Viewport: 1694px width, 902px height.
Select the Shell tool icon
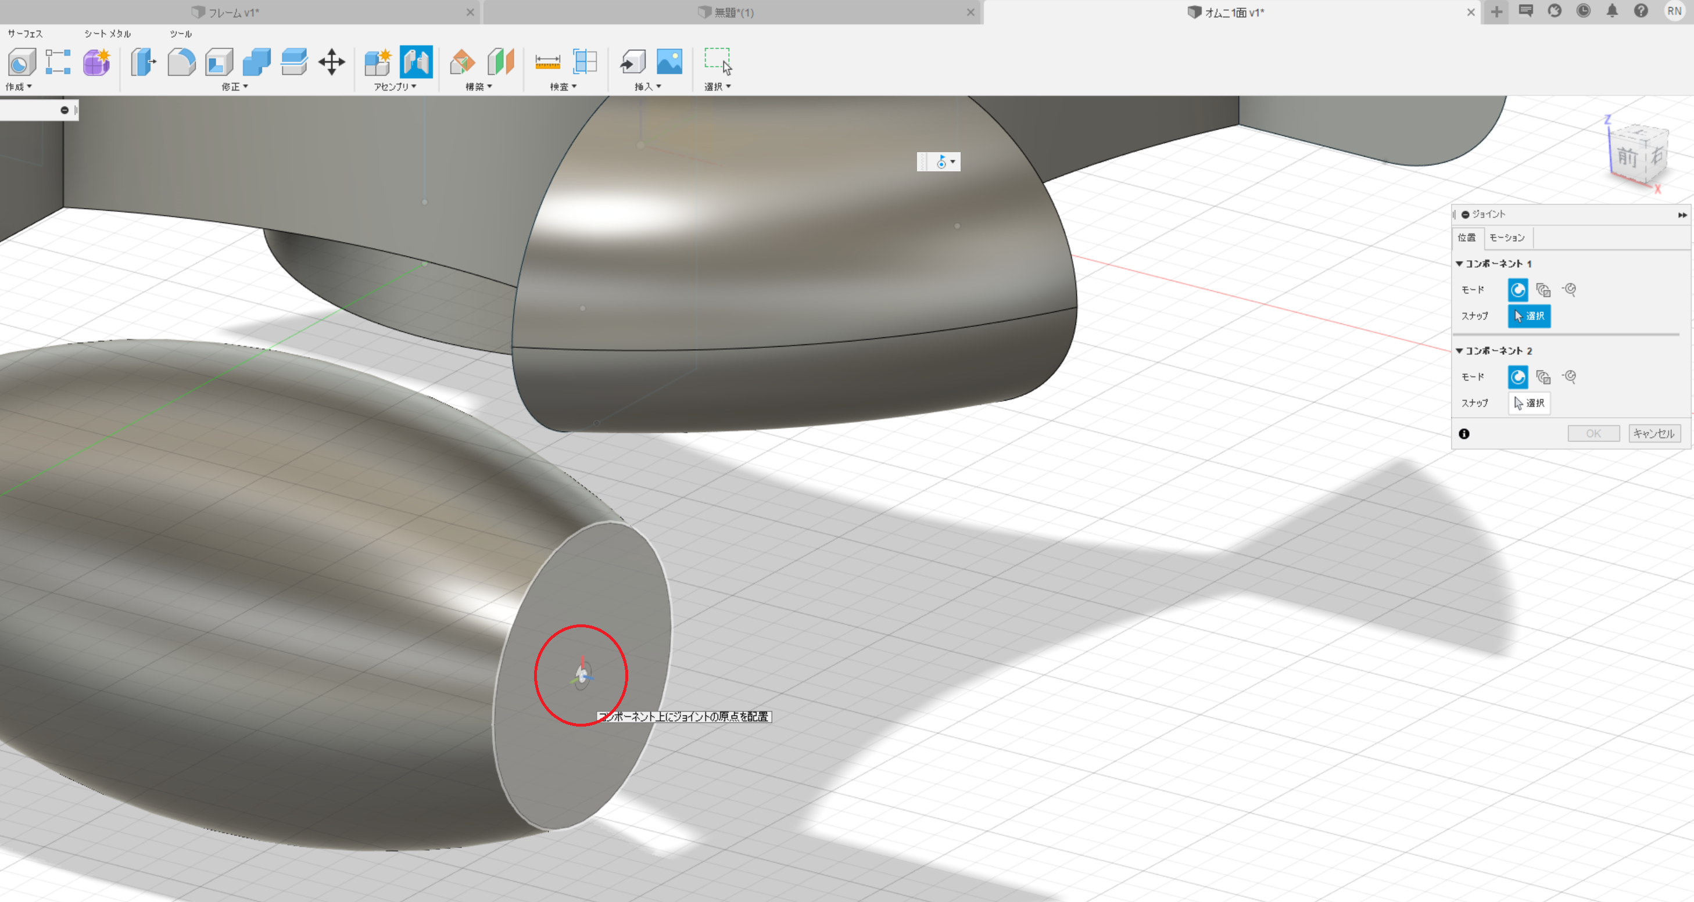(219, 63)
